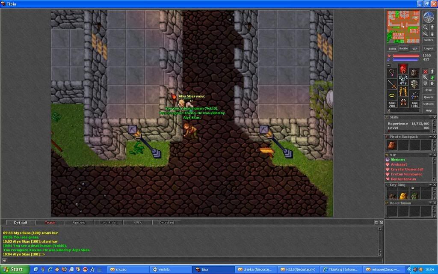Select offensive fighting mode

425,71
